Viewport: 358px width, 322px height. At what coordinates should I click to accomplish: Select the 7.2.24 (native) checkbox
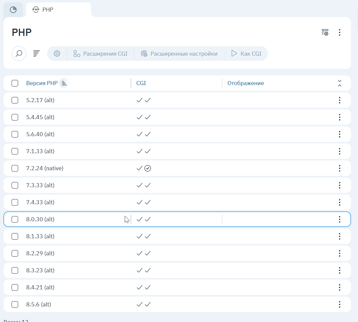coord(15,168)
